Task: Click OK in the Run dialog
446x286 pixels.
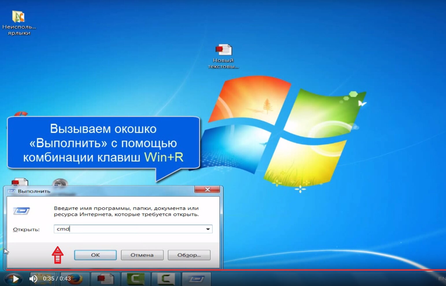Action: 95,255
